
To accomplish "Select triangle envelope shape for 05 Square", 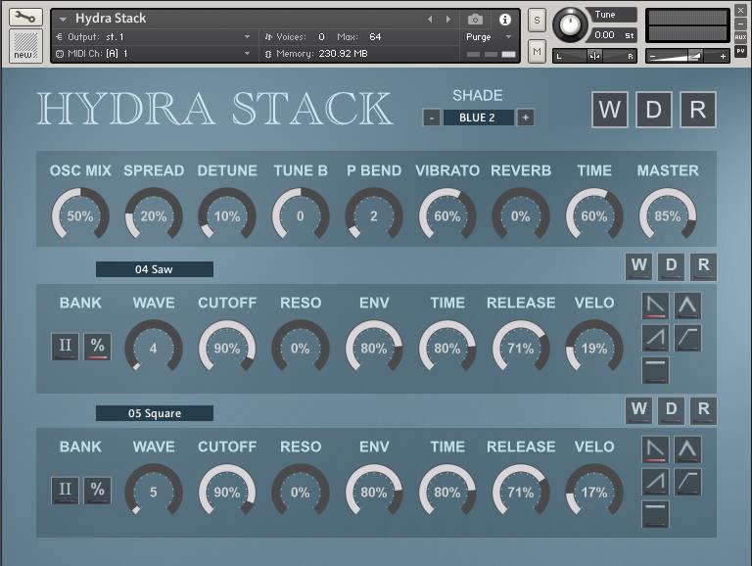I will point(687,449).
